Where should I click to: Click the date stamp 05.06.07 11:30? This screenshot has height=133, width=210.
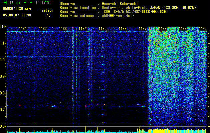click(x=17, y=15)
